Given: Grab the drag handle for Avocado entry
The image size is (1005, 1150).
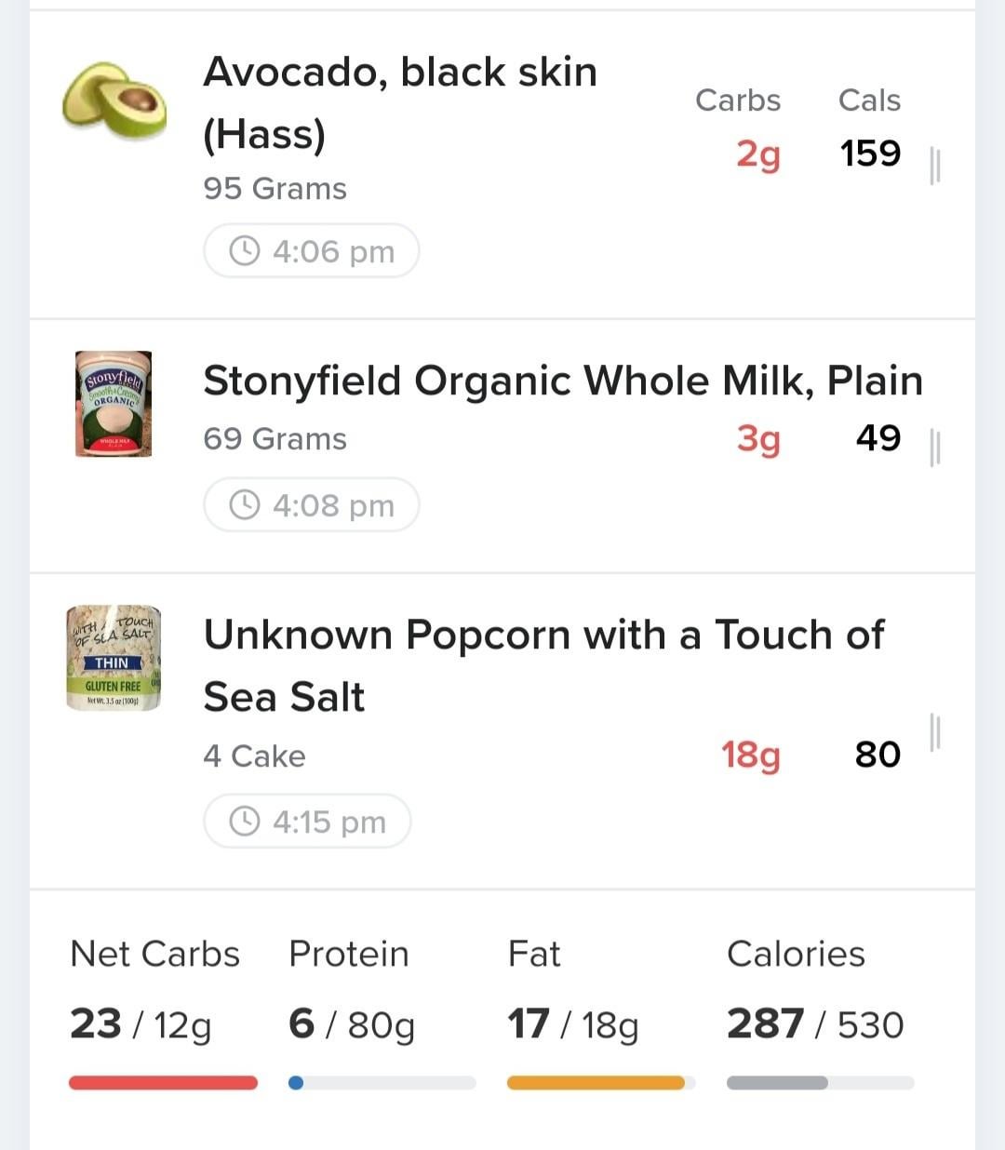Looking at the screenshot, I should 935,165.
